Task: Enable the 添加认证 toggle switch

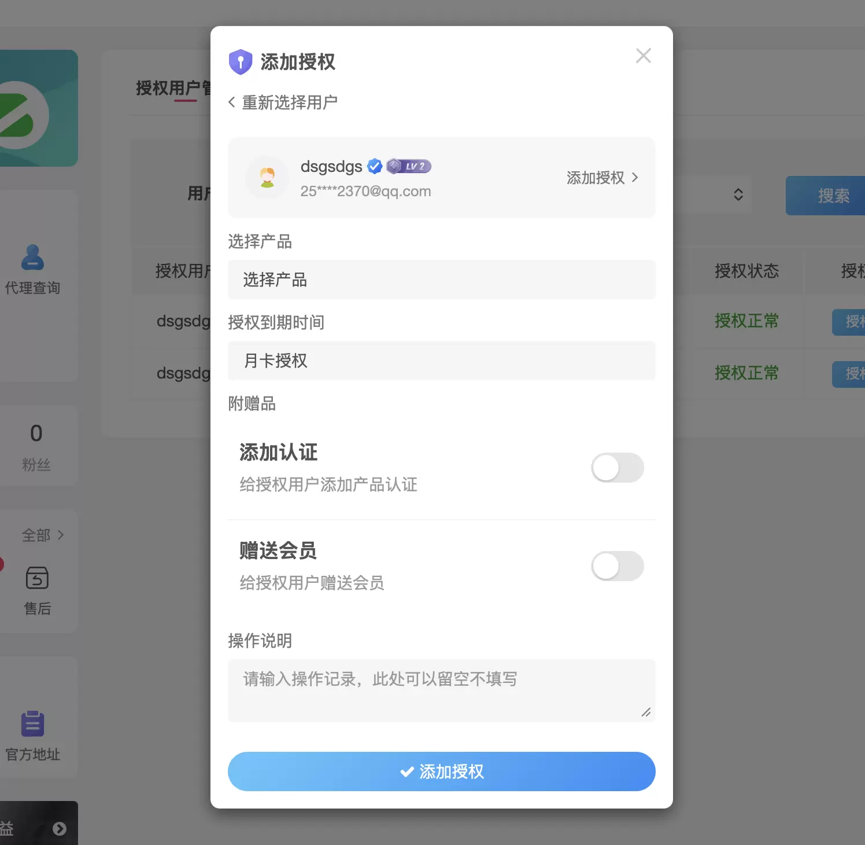Action: coord(618,468)
